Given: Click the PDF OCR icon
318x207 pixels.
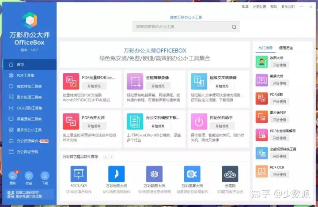Looking at the screenshot, I should tap(261, 171).
